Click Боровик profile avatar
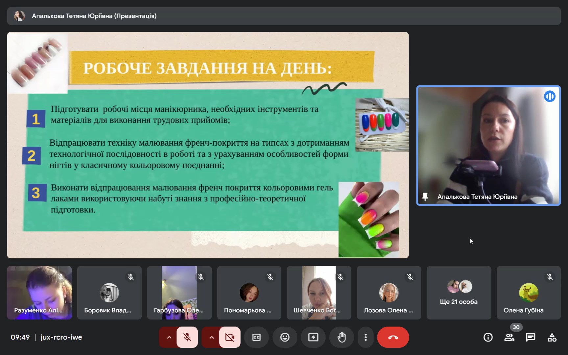 tap(109, 293)
